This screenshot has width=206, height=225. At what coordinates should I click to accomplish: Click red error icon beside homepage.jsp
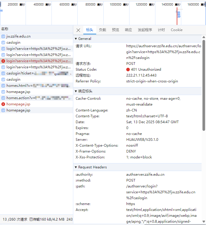click(3, 104)
